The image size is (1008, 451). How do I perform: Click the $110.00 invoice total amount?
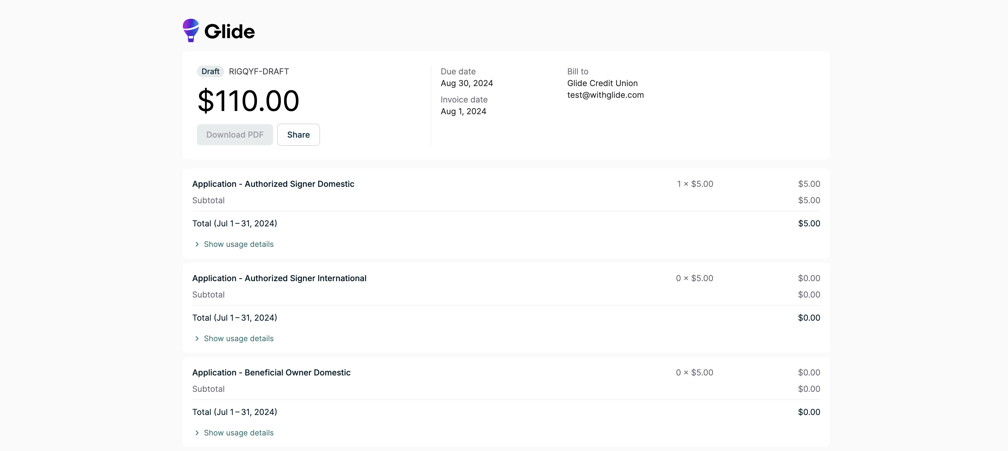(248, 101)
